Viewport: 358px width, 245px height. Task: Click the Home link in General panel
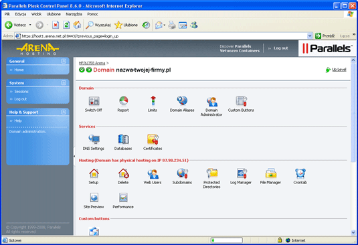click(19, 70)
